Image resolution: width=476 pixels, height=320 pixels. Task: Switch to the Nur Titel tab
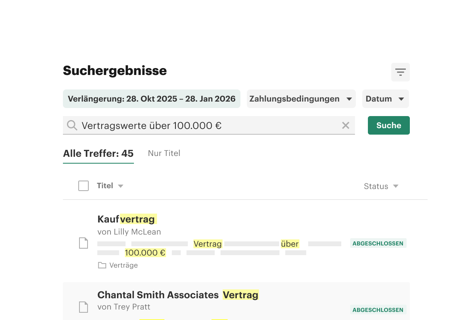[164, 153]
